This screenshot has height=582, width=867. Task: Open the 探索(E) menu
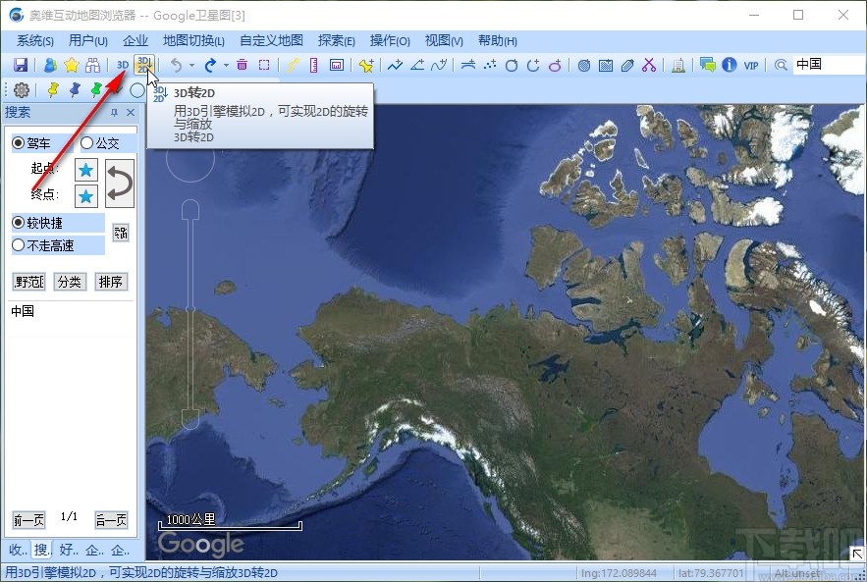336,41
